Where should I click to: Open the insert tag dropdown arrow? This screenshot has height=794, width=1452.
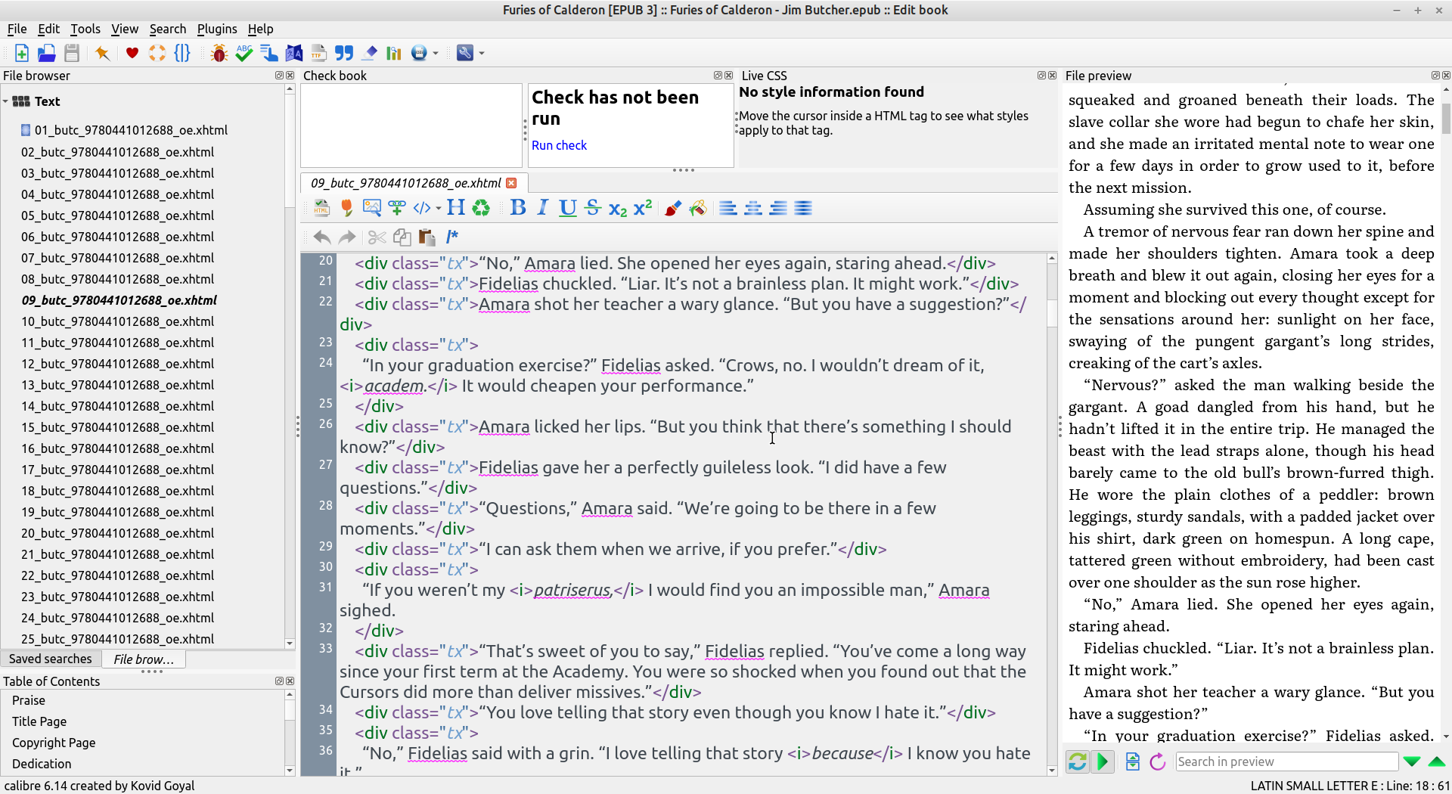pos(439,209)
